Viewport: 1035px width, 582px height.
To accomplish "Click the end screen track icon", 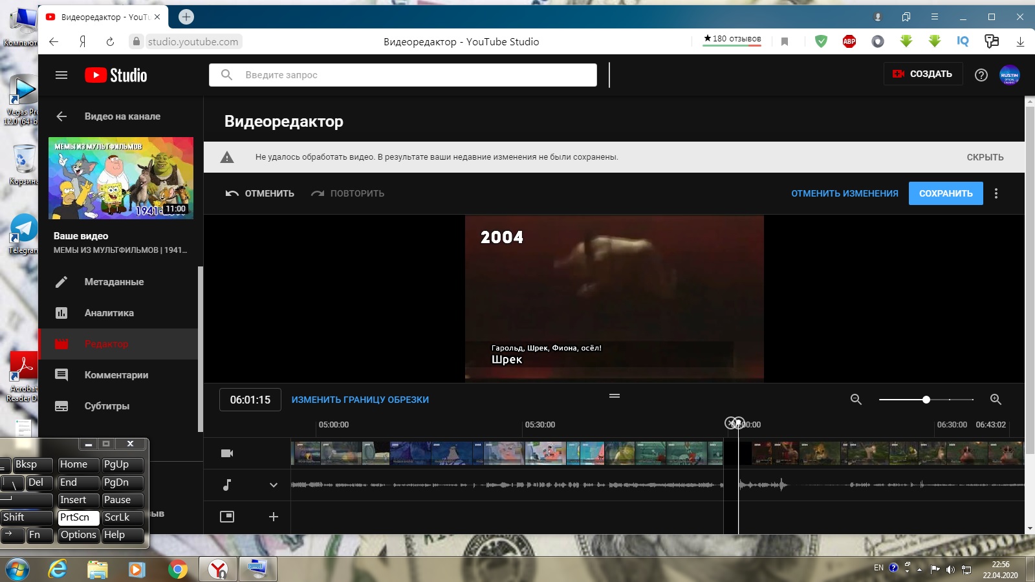I will pyautogui.click(x=227, y=517).
